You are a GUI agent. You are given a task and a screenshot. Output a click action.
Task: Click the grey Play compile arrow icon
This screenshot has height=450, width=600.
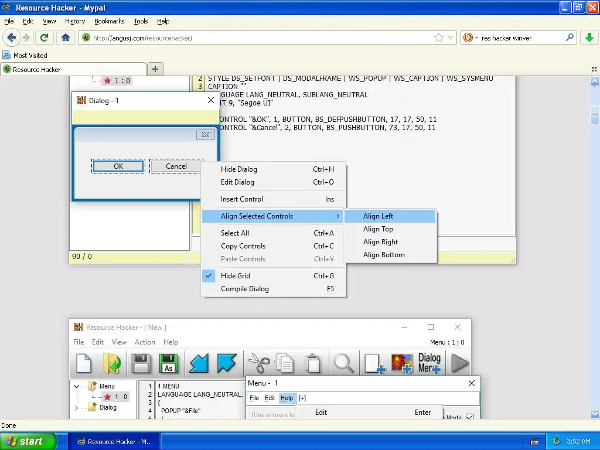(459, 363)
